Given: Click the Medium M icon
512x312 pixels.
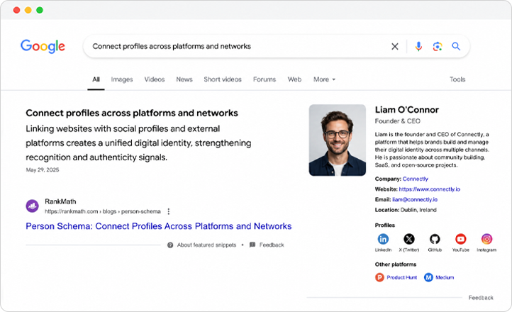Looking at the screenshot, I should [x=428, y=277].
